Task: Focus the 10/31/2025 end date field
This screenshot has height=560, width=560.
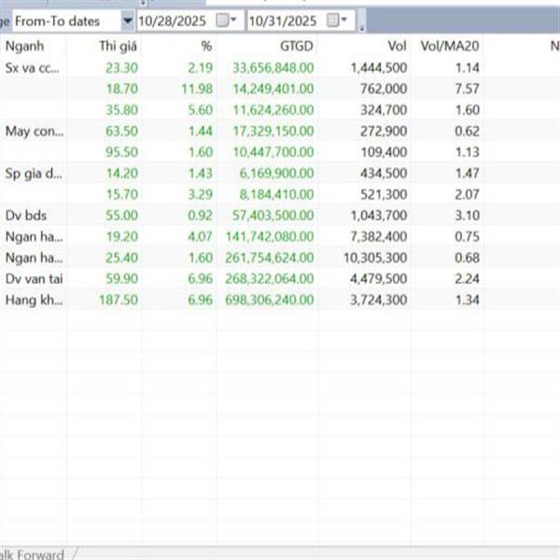Action: coord(285,20)
